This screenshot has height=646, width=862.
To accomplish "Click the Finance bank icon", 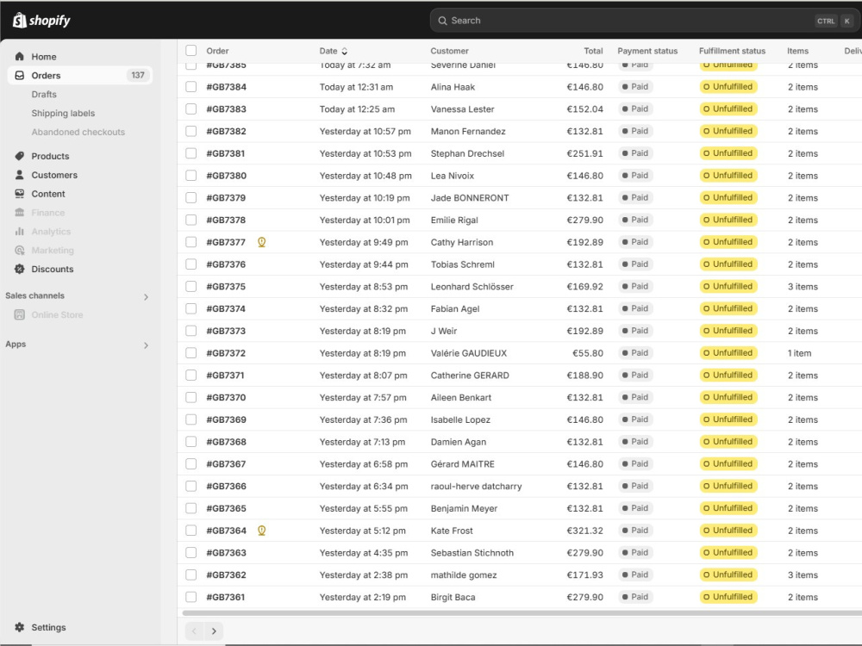I will 19,213.
